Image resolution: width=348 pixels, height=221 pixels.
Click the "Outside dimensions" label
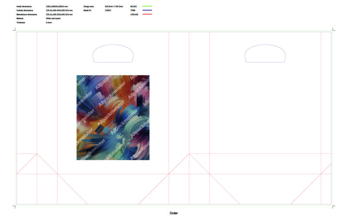click(x=25, y=10)
